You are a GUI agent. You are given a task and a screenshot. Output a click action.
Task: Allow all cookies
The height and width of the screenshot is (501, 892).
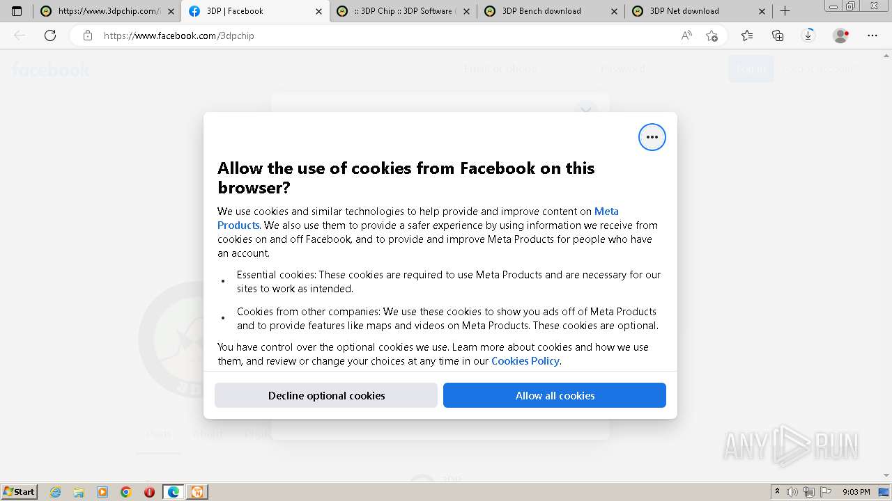tap(555, 395)
